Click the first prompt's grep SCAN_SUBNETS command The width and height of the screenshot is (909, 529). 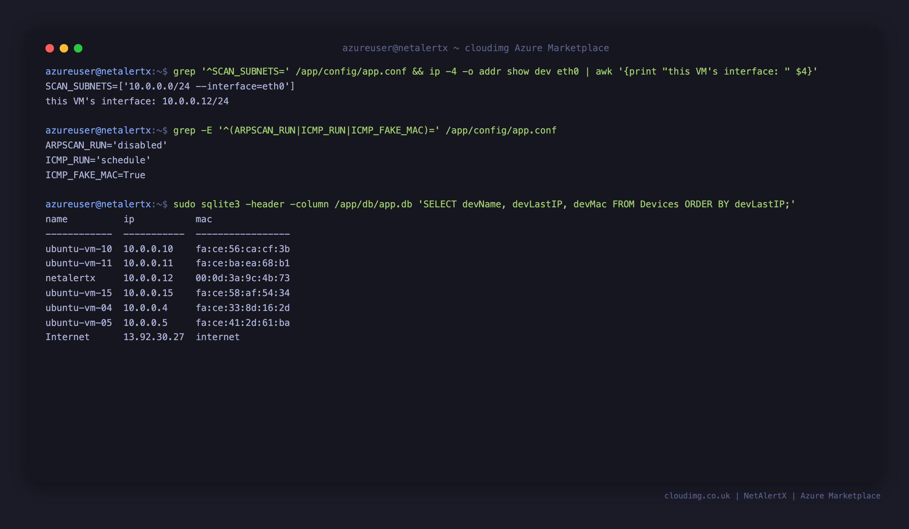pos(495,71)
